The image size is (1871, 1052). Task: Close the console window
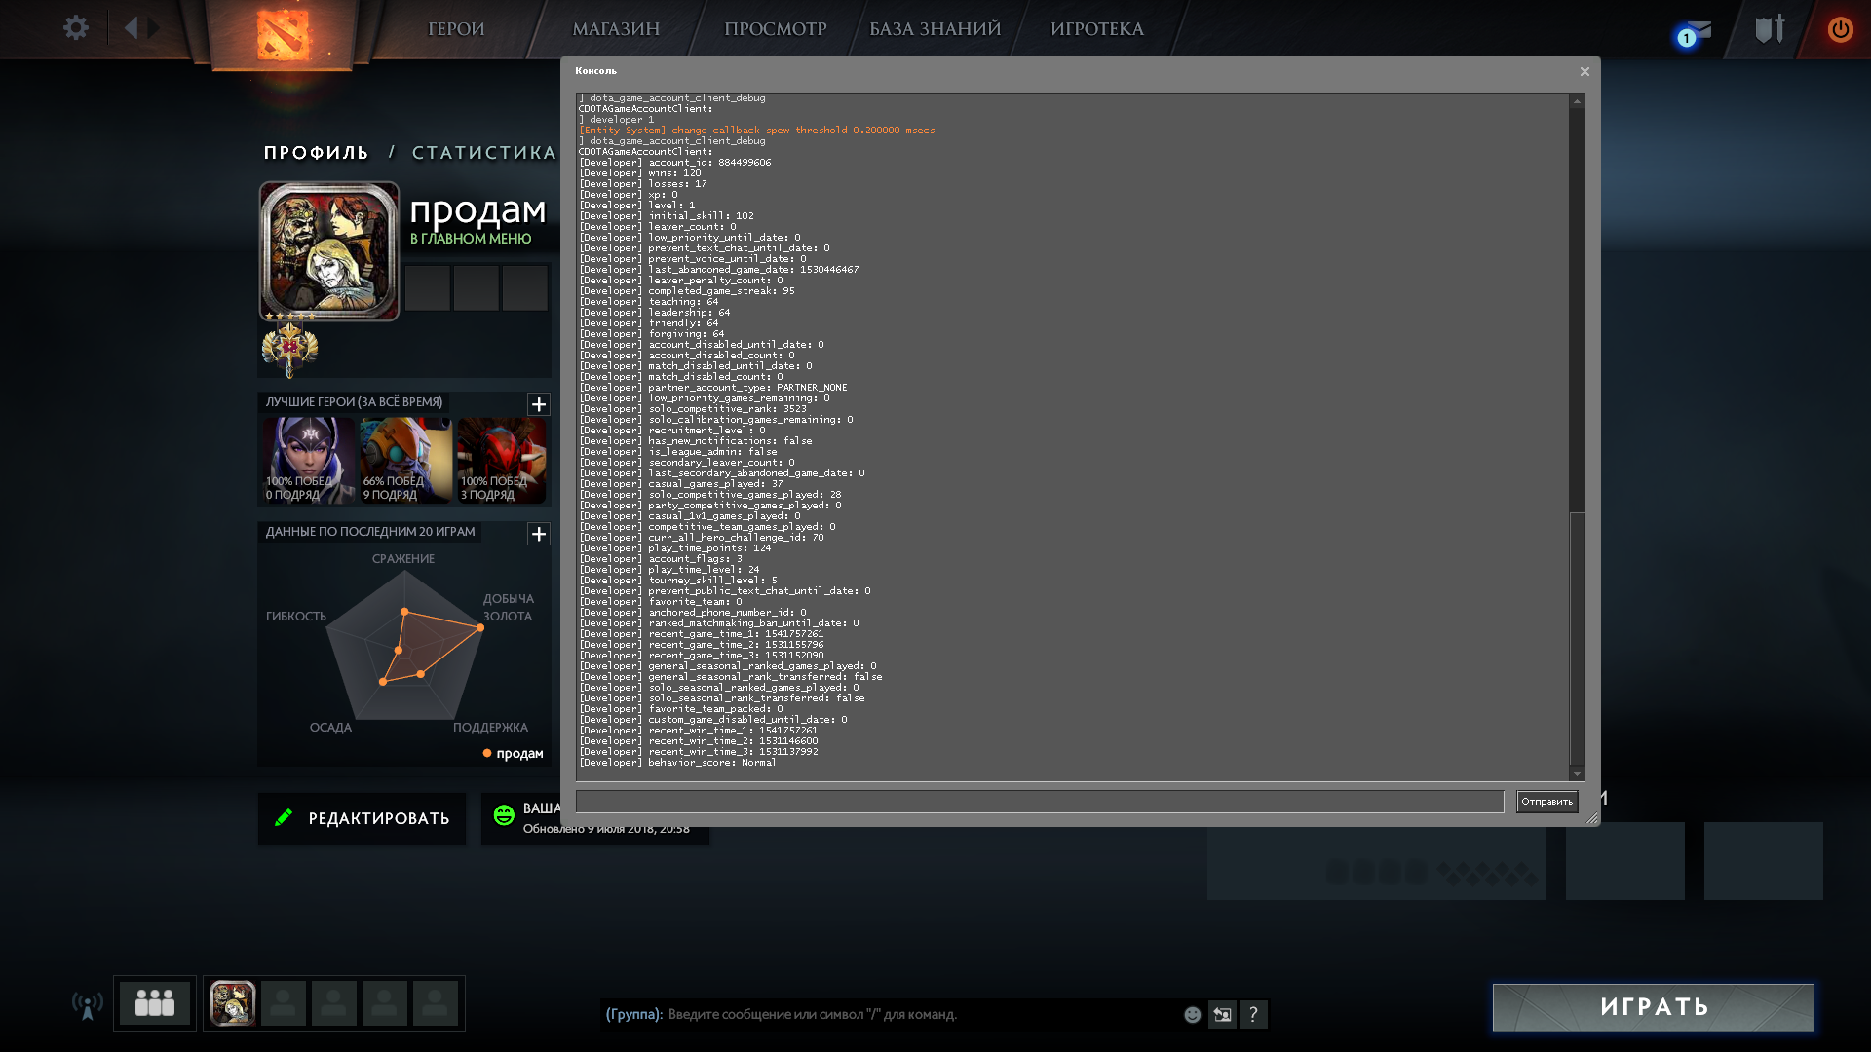pyautogui.click(x=1585, y=71)
